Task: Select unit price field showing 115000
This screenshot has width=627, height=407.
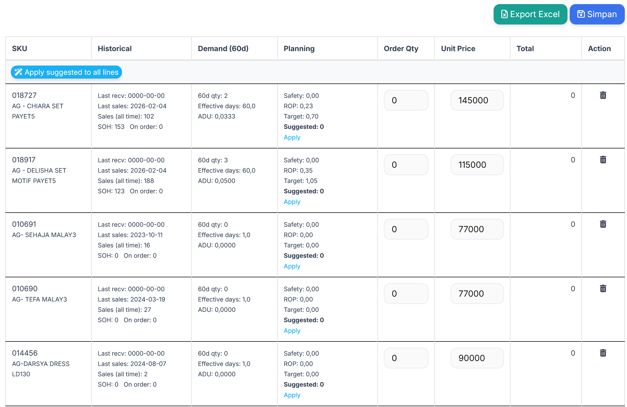Action: (x=477, y=165)
